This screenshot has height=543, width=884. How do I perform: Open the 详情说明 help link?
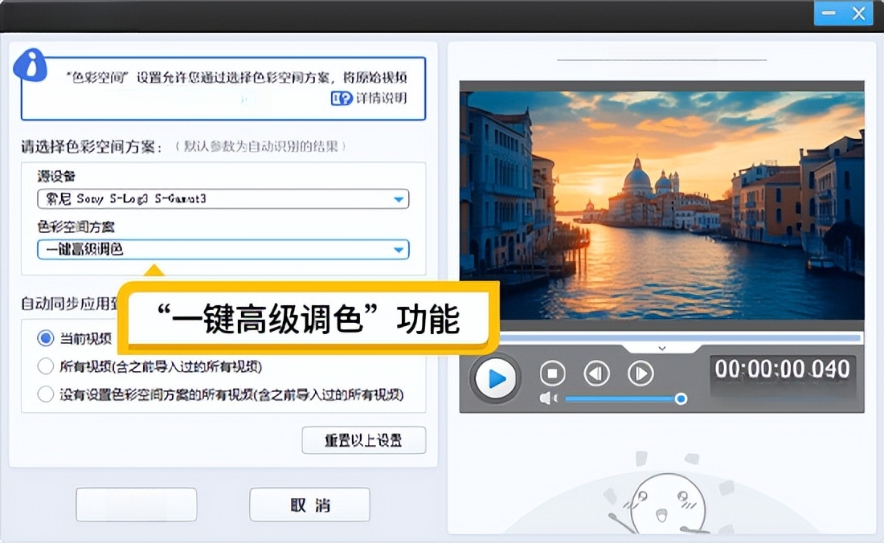[x=369, y=98]
